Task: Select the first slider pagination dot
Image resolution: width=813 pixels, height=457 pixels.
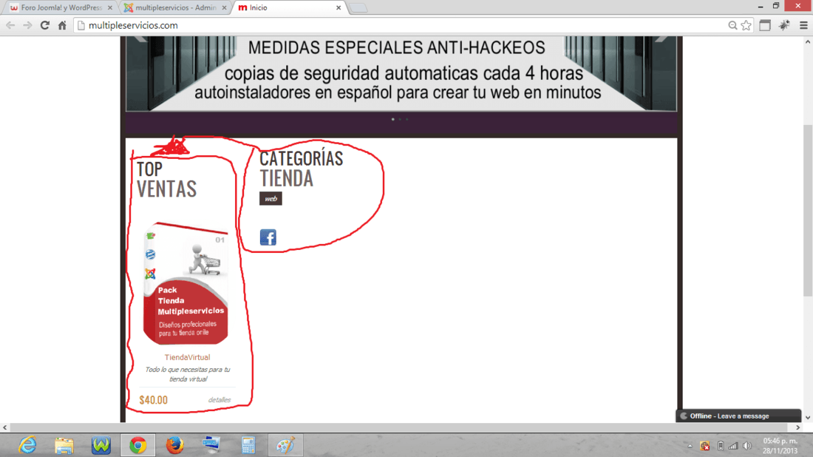Action: [x=393, y=119]
